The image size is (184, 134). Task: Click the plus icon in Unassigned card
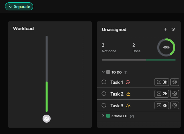tap(165, 29)
